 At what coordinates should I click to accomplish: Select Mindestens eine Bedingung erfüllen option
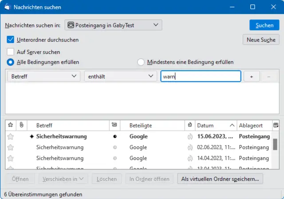pos(141,62)
